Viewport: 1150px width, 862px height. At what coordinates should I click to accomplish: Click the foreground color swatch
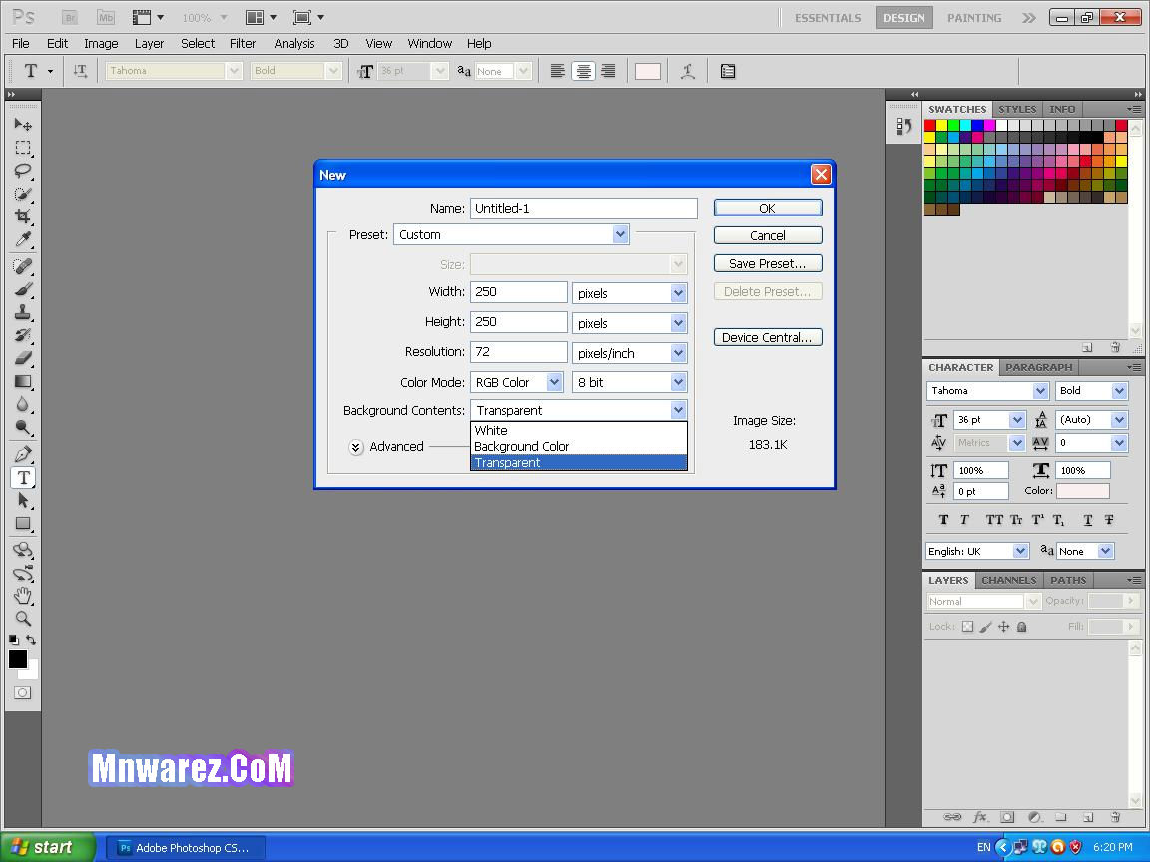18,659
